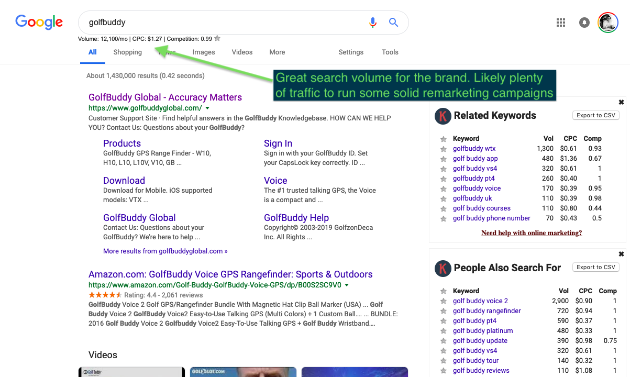This screenshot has height=377, width=630.
Task: Click Keywords Everywhere logo beside People Also Search For
Action: pyautogui.click(x=443, y=268)
